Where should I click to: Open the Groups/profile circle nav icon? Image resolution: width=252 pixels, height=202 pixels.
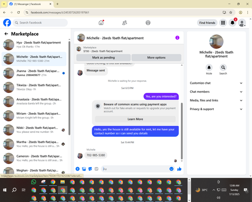[148, 23]
